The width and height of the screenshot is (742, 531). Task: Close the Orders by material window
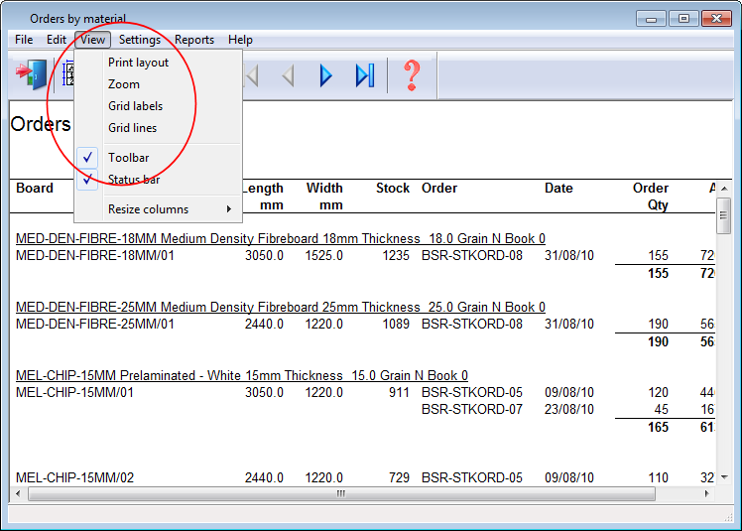point(716,19)
